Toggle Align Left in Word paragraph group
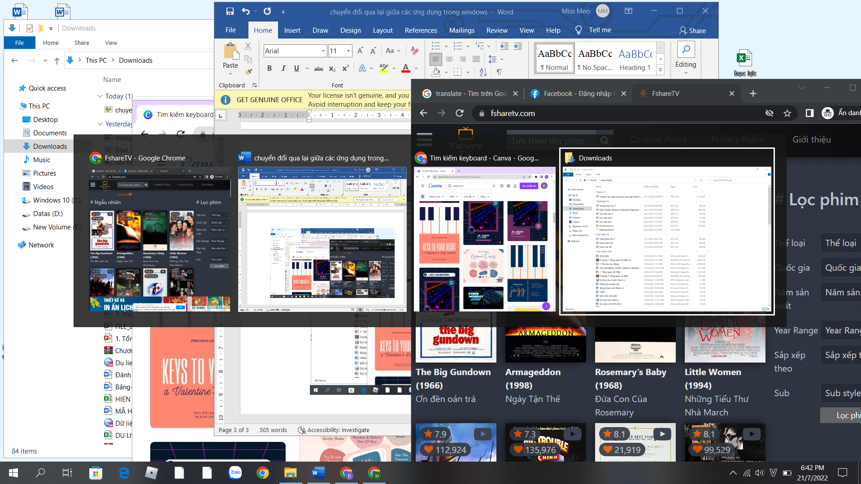The width and height of the screenshot is (861, 484). coord(435,59)
